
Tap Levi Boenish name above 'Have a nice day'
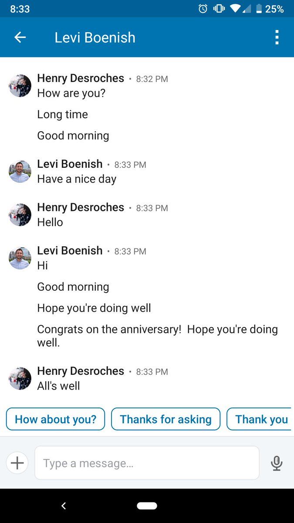coord(70,164)
